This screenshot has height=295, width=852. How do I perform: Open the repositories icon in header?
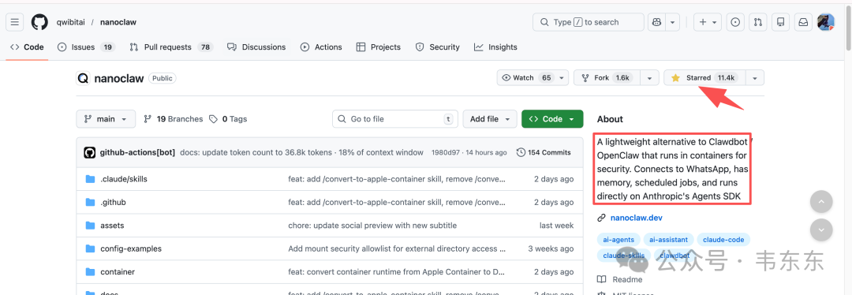click(x=781, y=22)
